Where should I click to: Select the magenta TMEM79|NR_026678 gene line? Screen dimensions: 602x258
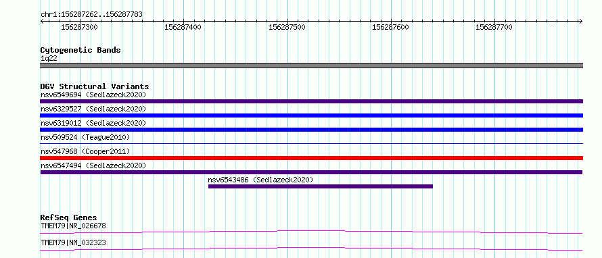311,232
